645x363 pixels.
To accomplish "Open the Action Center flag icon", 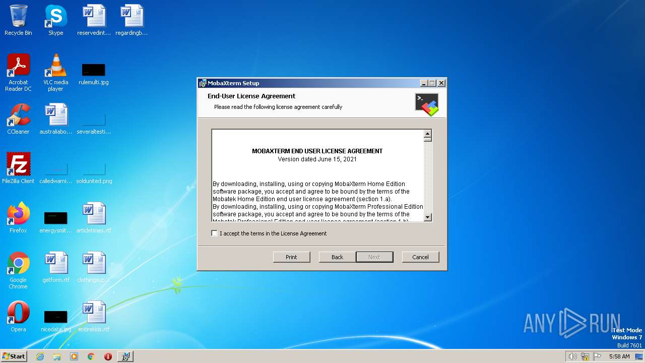I will tap(597, 356).
